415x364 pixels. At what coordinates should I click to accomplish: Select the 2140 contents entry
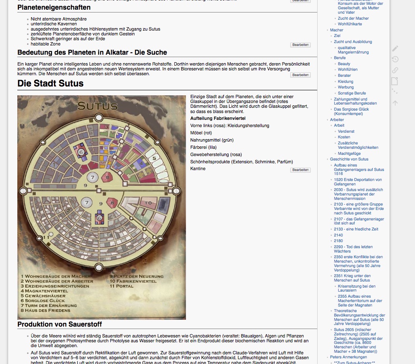338,235
